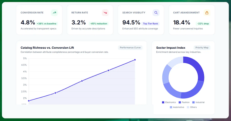Click the Search Visibility magnifier icon

coord(156,12)
